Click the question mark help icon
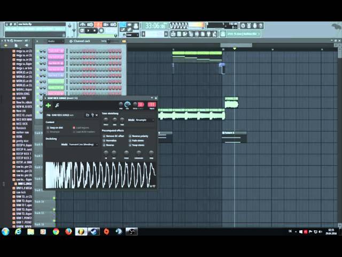 pos(261,26)
